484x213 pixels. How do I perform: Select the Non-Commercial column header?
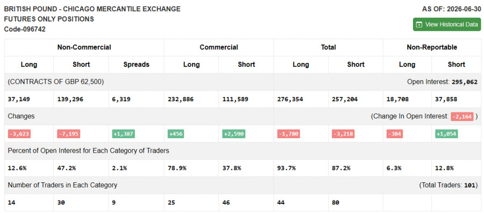(x=84, y=47)
